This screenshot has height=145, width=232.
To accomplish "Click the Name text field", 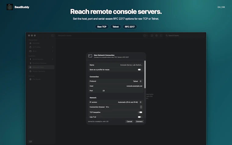I will click(x=116, y=65).
